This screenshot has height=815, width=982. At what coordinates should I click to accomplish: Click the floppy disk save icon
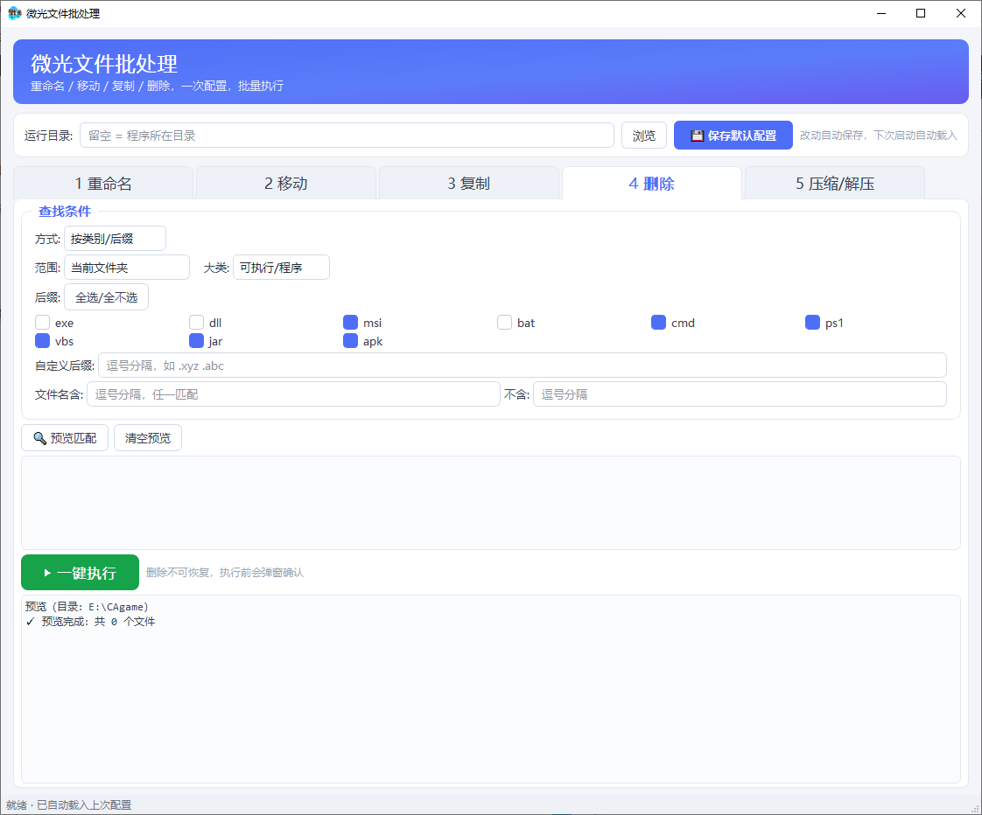[x=697, y=136]
